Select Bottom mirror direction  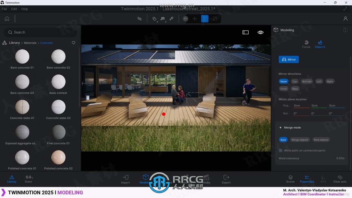307,81
